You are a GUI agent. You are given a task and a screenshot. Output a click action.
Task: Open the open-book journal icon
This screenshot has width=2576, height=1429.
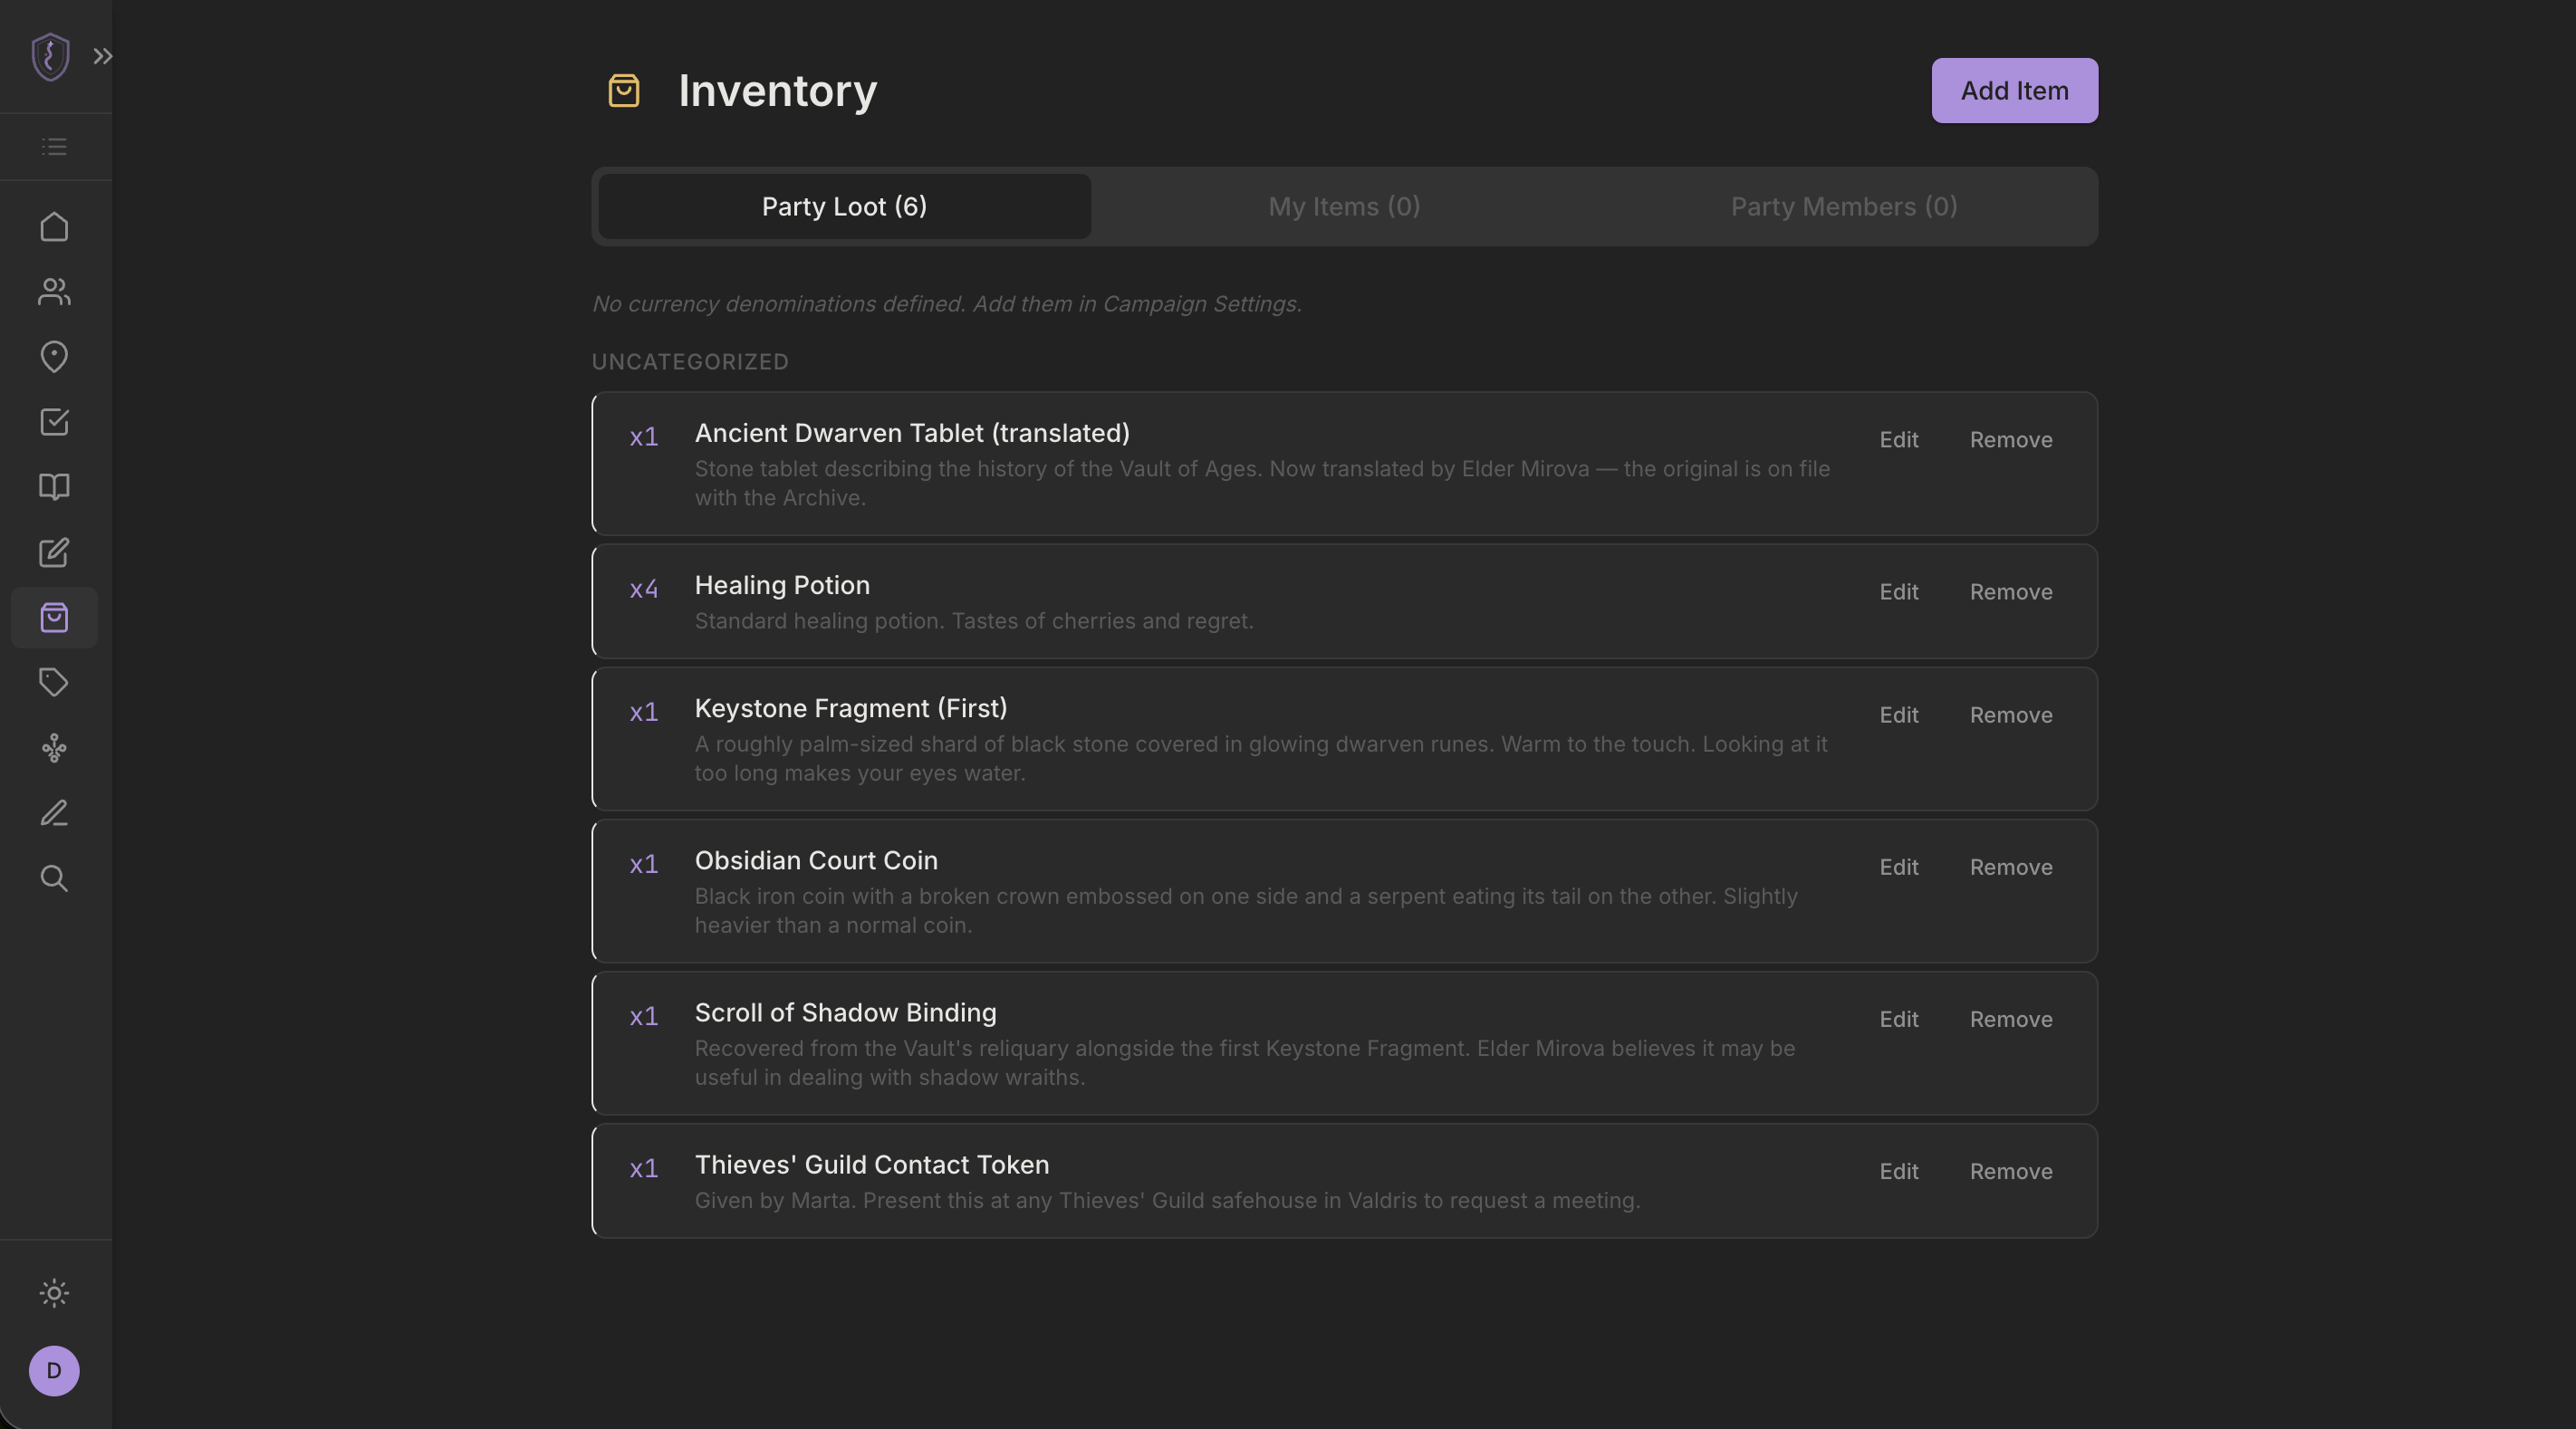pyautogui.click(x=54, y=487)
